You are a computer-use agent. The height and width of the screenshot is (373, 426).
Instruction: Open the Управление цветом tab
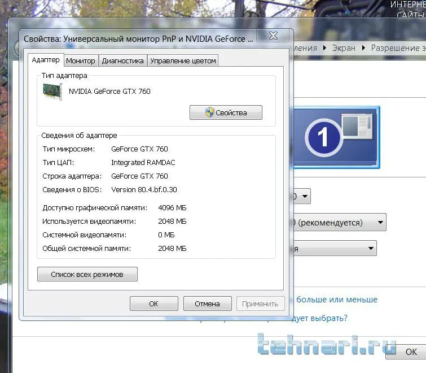pyautogui.click(x=183, y=60)
